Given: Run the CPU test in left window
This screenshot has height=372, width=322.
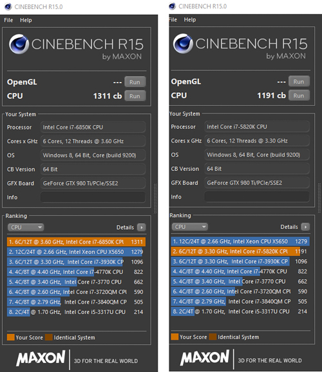Looking at the screenshot, I should click(135, 96).
